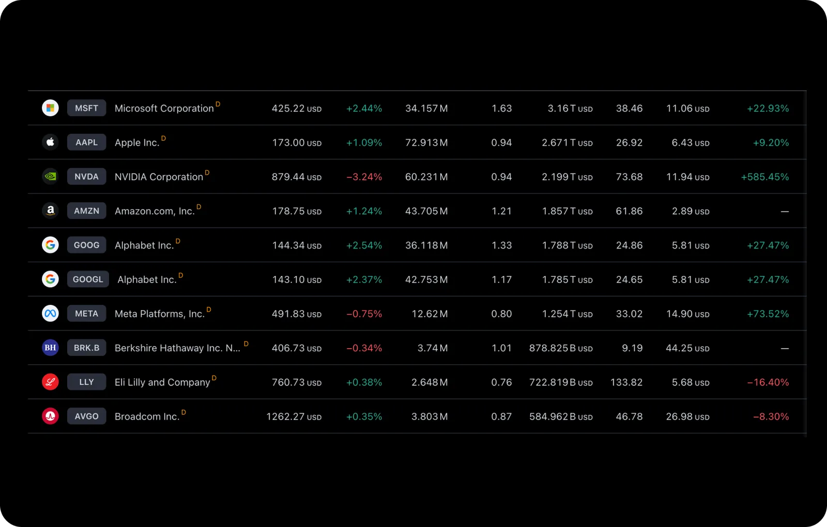Select Meta EPS 14.90 USD
The height and width of the screenshot is (527, 827).
(688, 314)
